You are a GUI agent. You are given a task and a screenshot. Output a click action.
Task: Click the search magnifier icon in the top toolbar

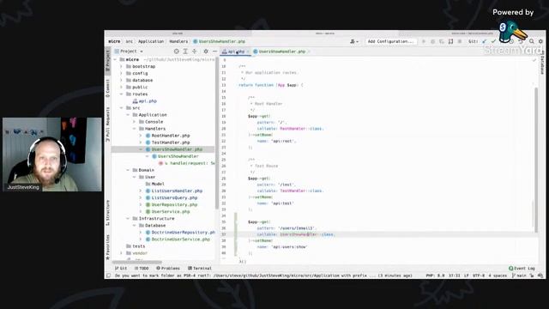coord(532,41)
